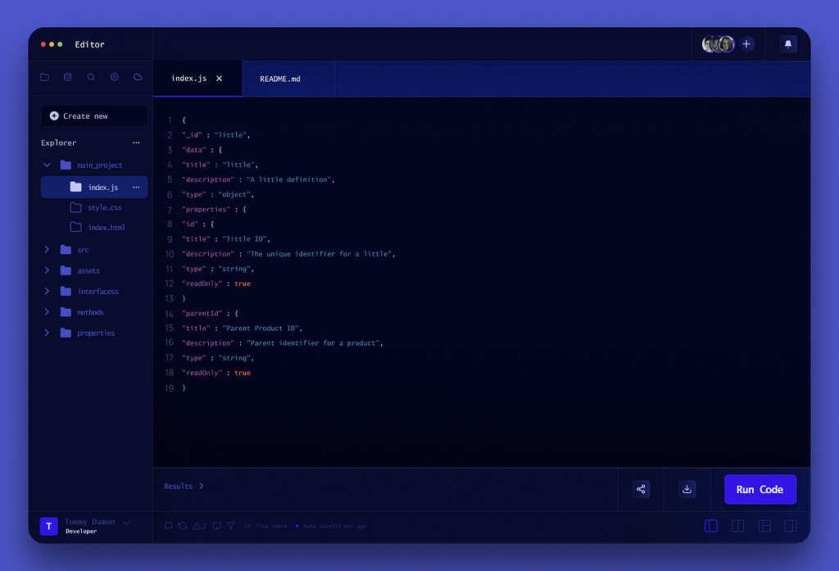Viewport: 839px width, 571px height.
Task: Switch to the README.md tab
Action: 282,78
